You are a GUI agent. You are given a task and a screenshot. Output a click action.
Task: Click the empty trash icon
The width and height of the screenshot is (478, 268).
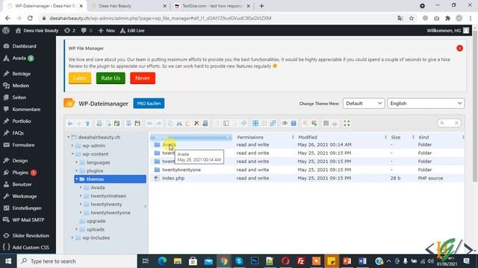[205, 123]
